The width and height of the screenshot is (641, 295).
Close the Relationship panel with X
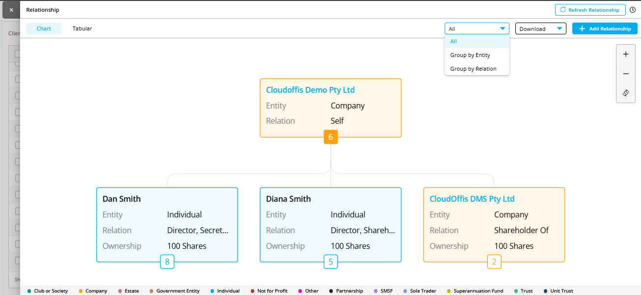pos(11,10)
